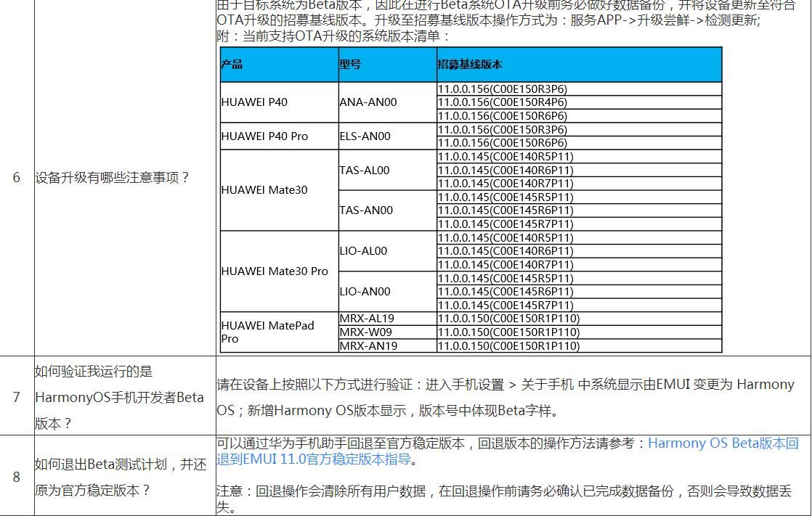Select the HUAWEI MatePad Pro product cell
This screenshot has width=812, height=516.
pos(279,332)
